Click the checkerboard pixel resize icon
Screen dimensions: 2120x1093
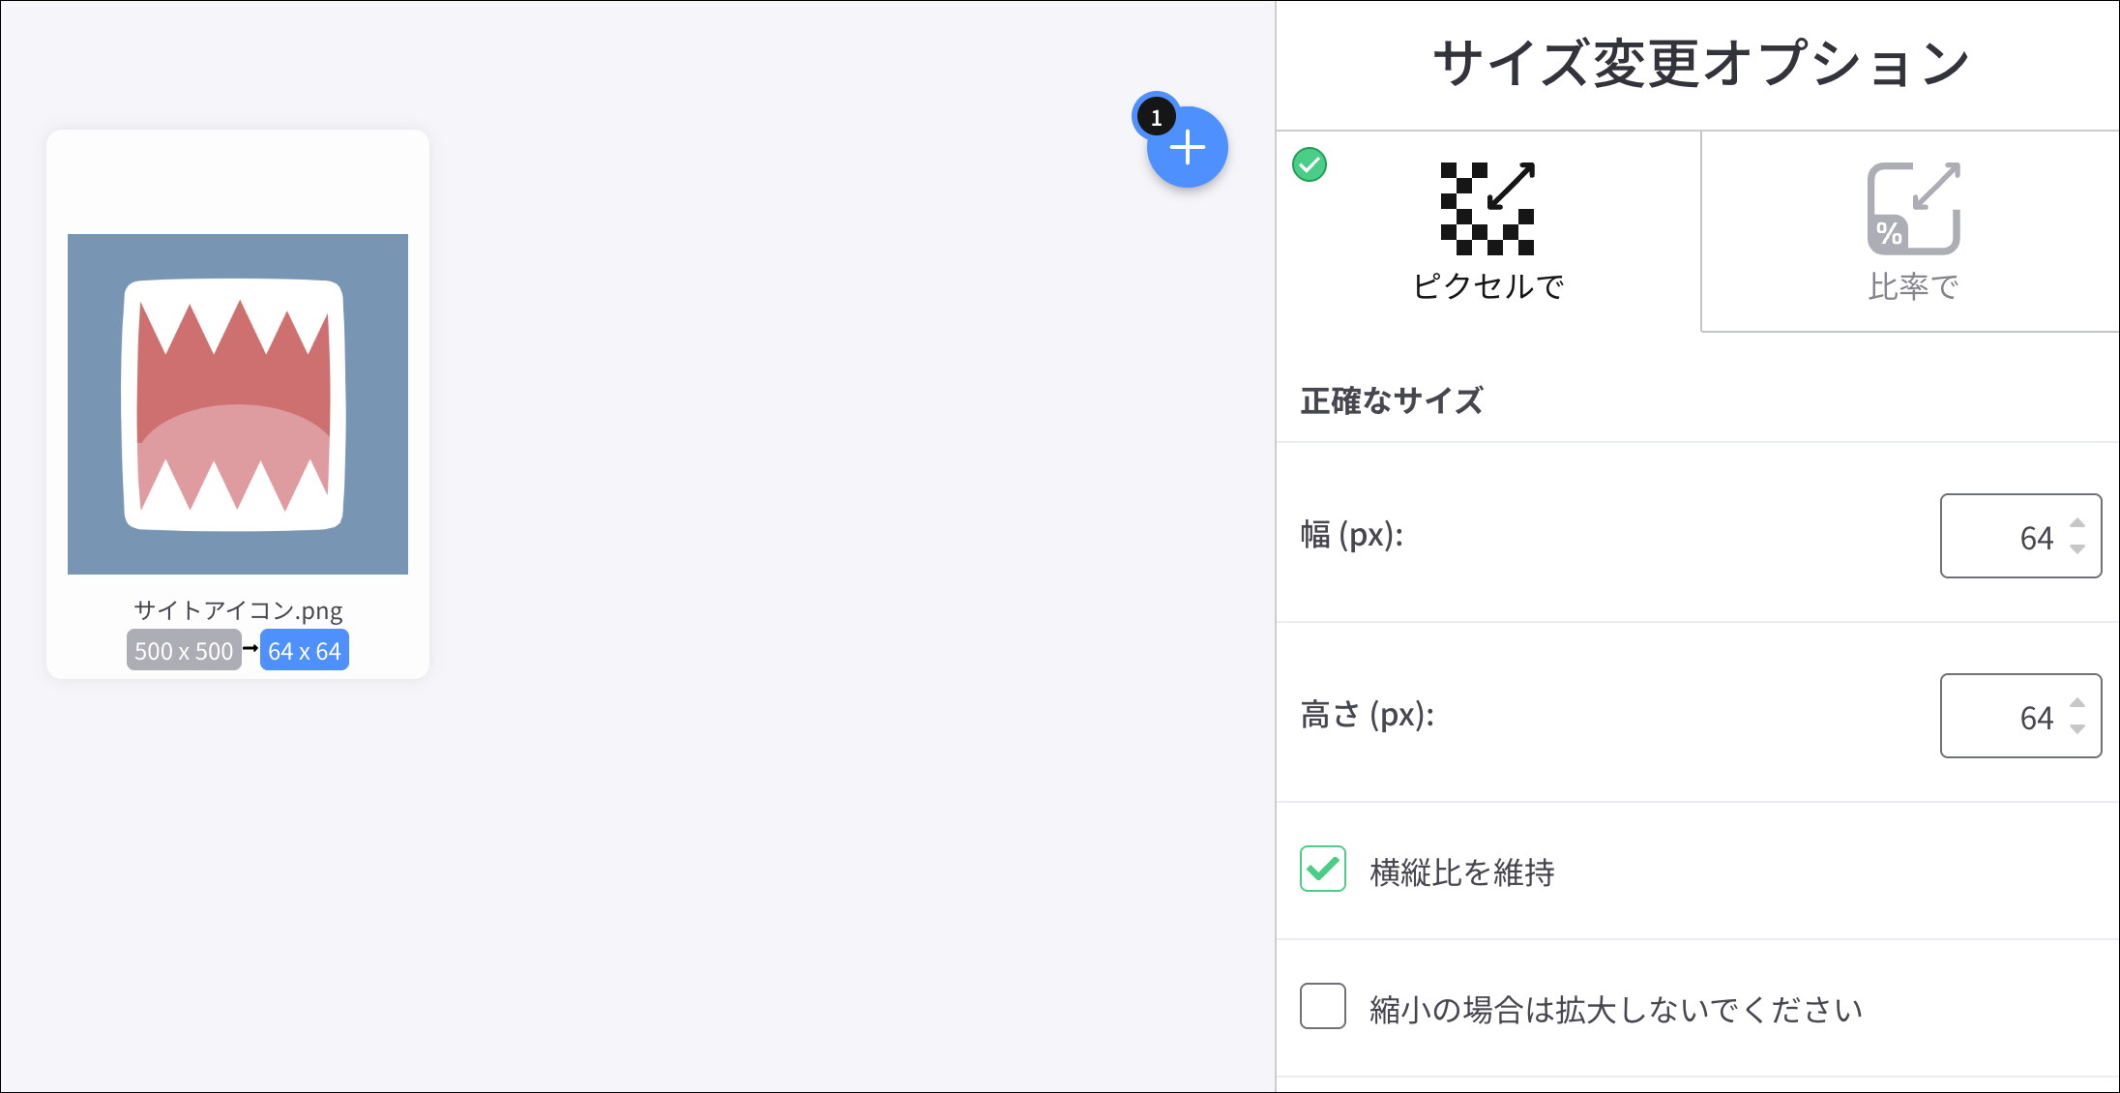coord(1487,208)
